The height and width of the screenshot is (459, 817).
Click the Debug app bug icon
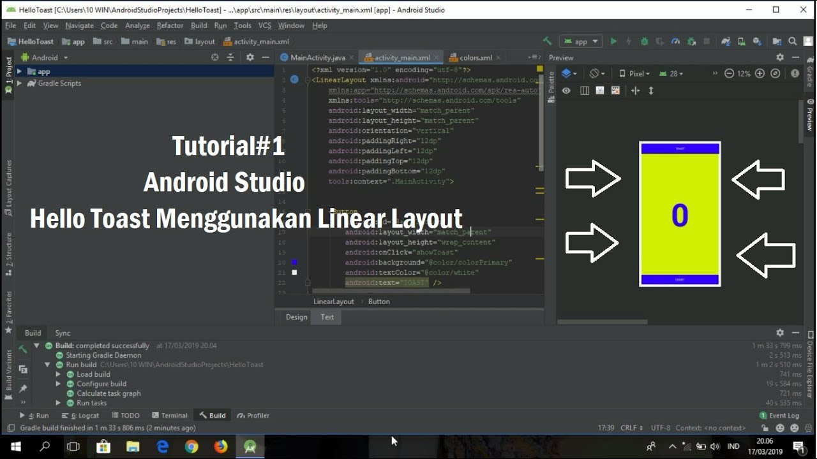click(644, 41)
